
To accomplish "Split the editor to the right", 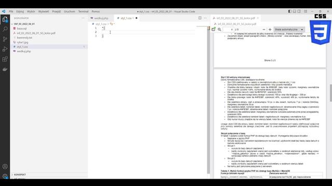I will [x=200, y=18].
